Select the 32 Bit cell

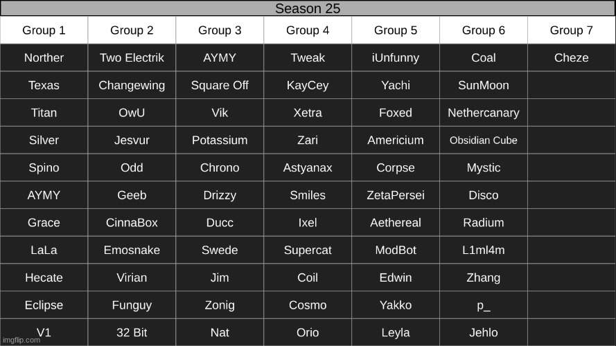click(x=132, y=332)
